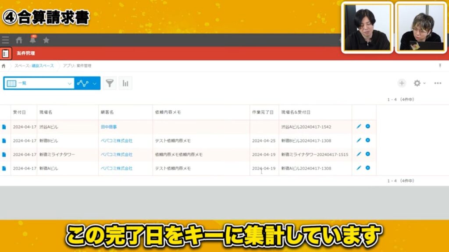Open the aggregate bar-chart icon
The width and height of the screenshot is (449, 252).
(125, 83)
